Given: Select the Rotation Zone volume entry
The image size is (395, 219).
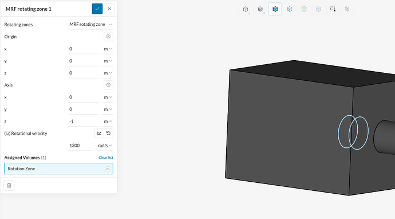Looking at the screenshot, I should [59, 169].
